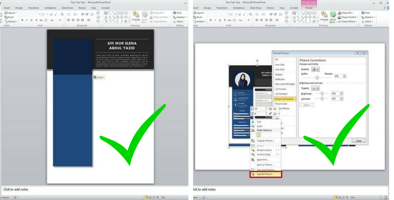This screenshot has height=200, width=394.
Task: Pick the Rectangle shape in the left window gallery
Action: [x=118, y=13]
